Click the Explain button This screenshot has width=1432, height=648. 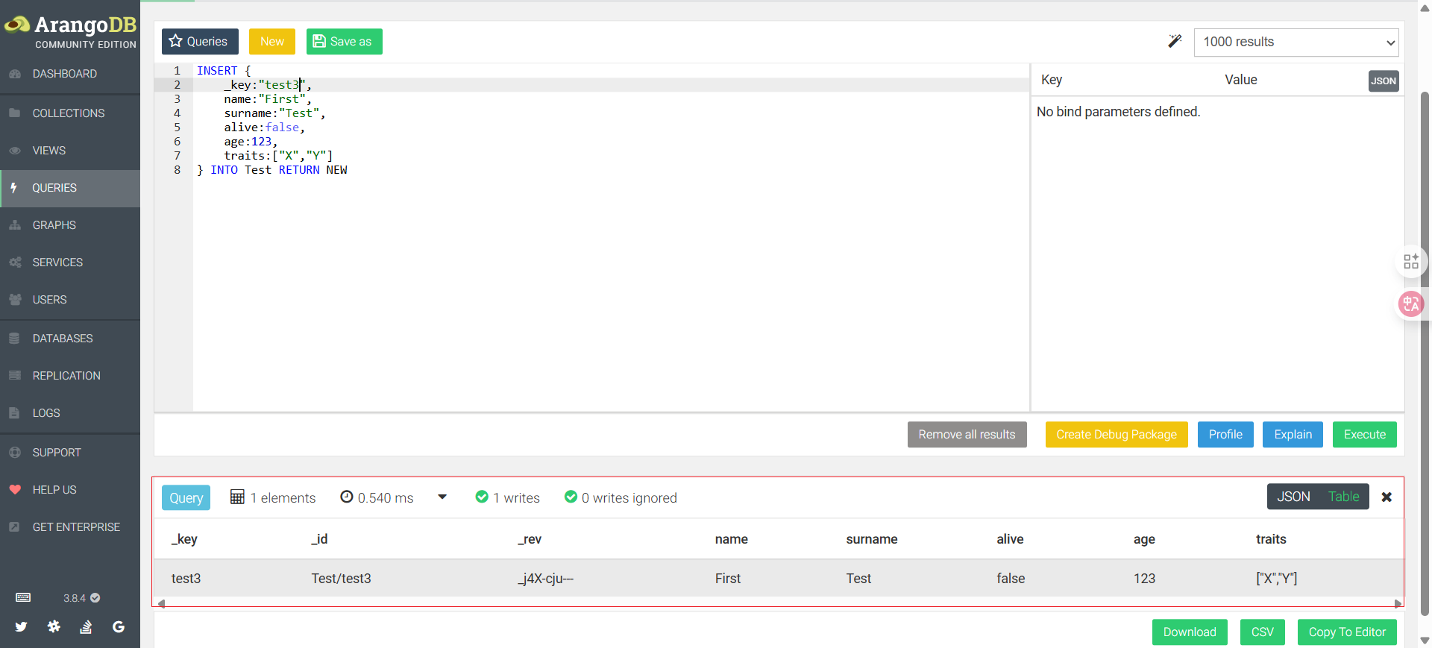coord(1292,435)
